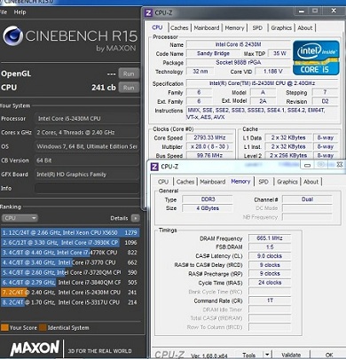This screenshot has width=346, height=359.
Task: Select ranking row Intel Xeon CPU X5650
Action: [70, 232]
